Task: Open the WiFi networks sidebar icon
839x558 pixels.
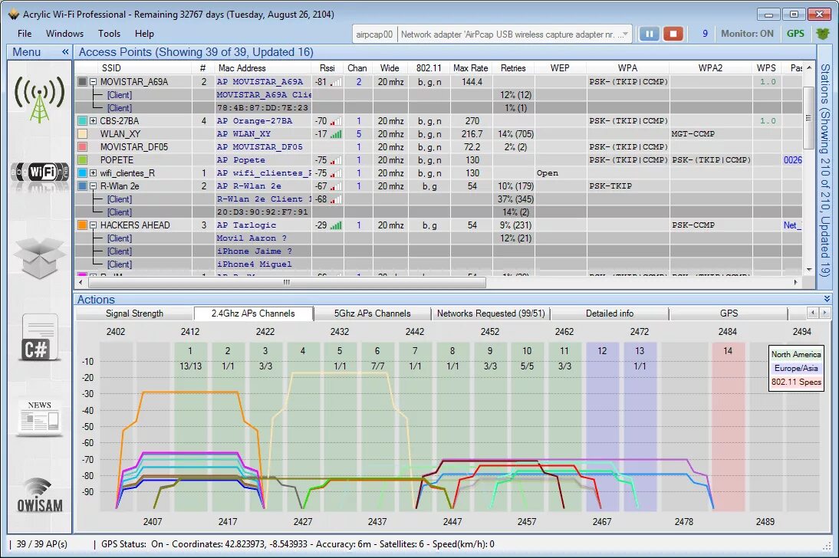Action: (x=40, y=172)
